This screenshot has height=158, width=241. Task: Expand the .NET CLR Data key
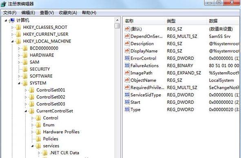pyautogui.click(x=39, y=153)
